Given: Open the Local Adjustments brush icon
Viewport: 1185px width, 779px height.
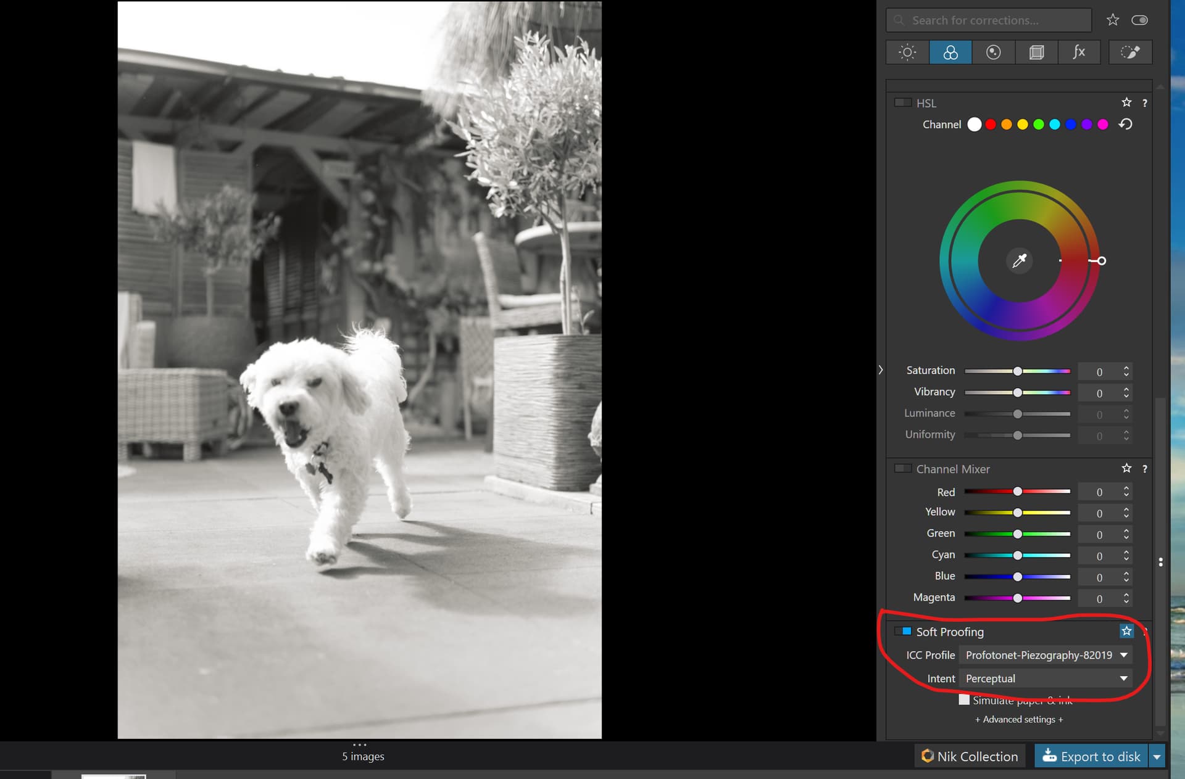Looking at the screenshot, I should coord(1130,52).
